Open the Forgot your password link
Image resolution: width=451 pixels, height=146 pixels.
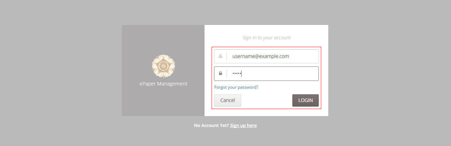(x=236, y=87)
